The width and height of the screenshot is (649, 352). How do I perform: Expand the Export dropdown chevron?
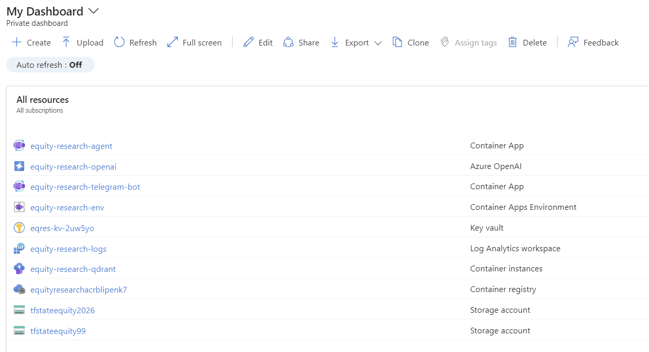(x=378, y=43)
